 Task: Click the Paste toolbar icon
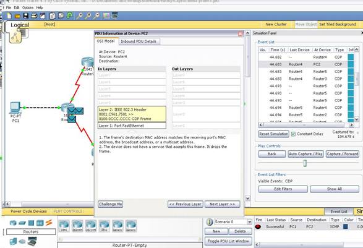[x=61, y=15]
